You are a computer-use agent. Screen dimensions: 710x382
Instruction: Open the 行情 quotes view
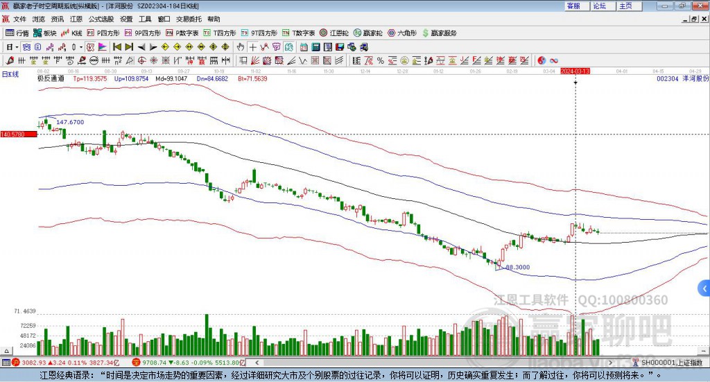tap(17, 33)
